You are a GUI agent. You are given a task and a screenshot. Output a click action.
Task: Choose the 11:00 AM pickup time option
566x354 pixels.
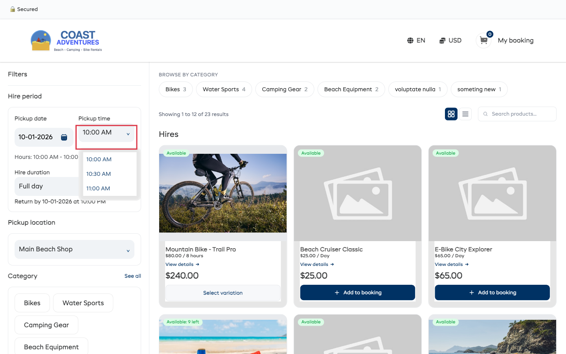click(x=110, y=188)
